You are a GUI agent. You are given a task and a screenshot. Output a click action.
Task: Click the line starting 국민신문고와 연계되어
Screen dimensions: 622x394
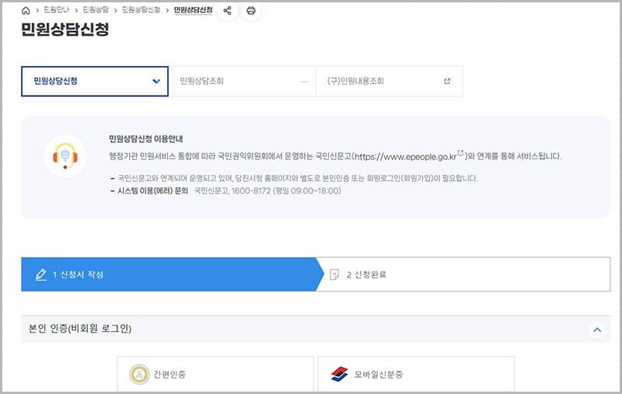298,179
